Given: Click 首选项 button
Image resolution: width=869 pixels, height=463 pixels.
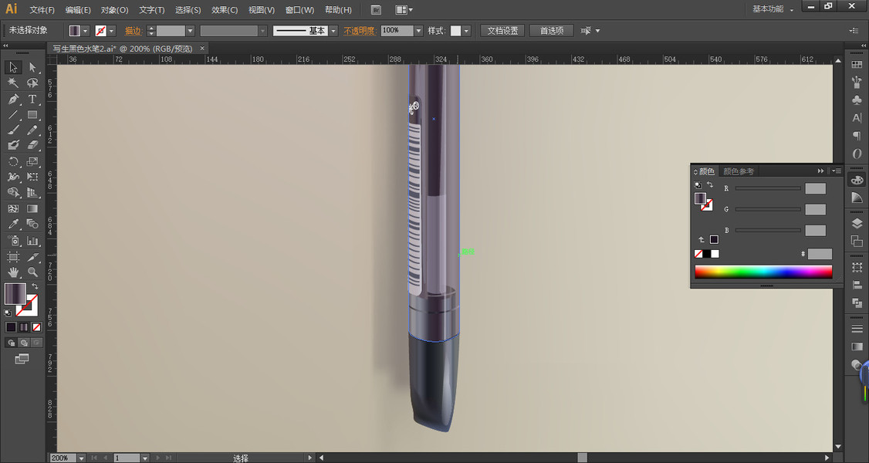Looking at the screenshot, I should coord(552,31).
